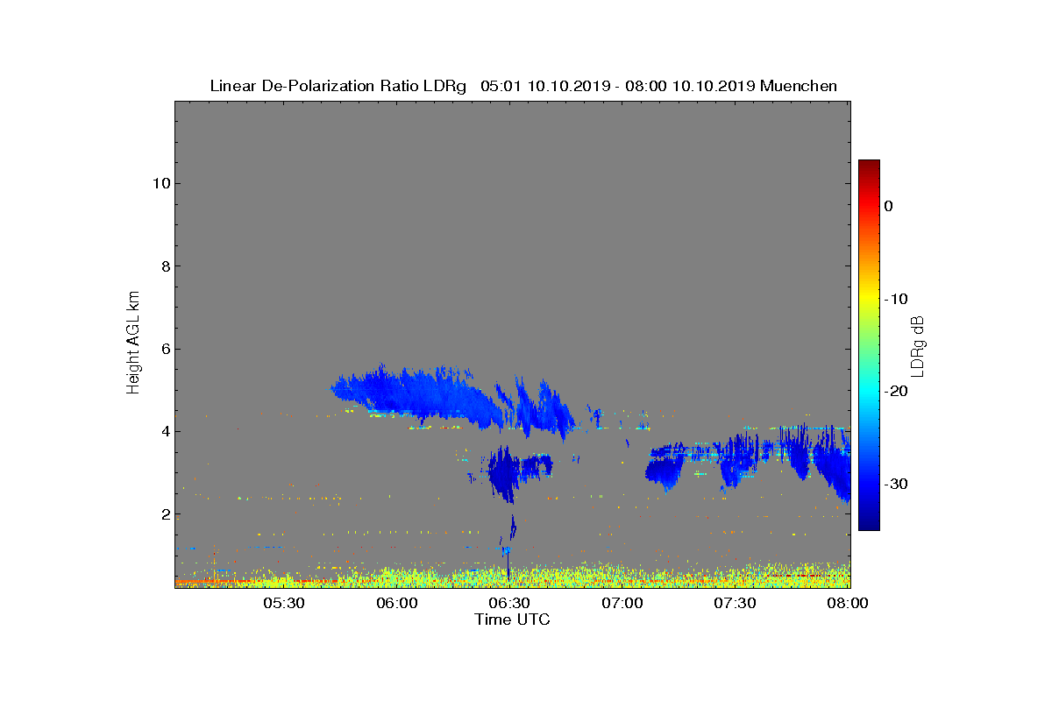Viewport: 1052px width, 701px height.
Task: Click the 'Height AGL km' axis label
Action: pos(133,343)
